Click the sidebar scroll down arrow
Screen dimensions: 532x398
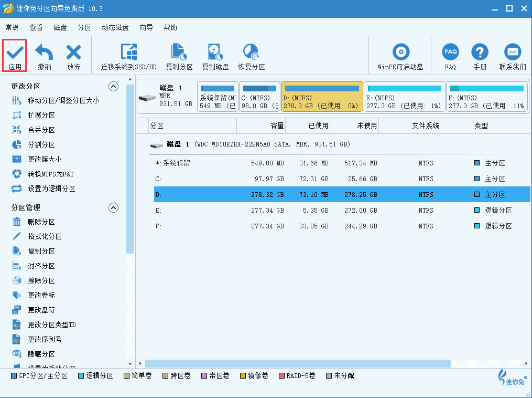pos(131,363)
